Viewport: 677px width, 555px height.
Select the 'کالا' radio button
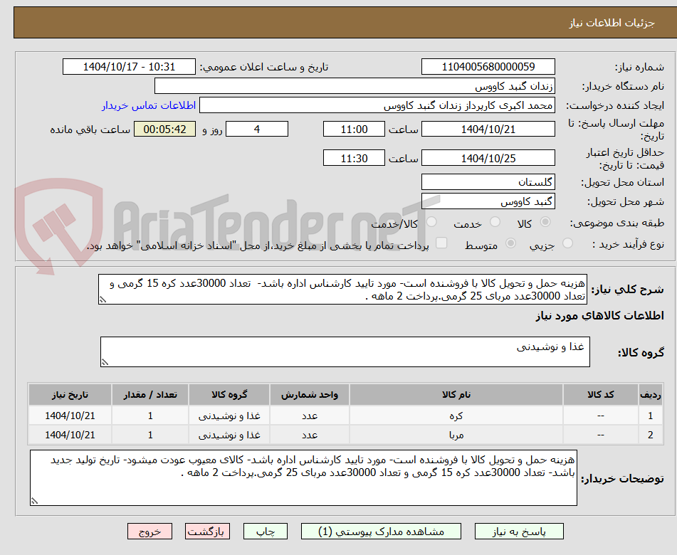[545, 222]
